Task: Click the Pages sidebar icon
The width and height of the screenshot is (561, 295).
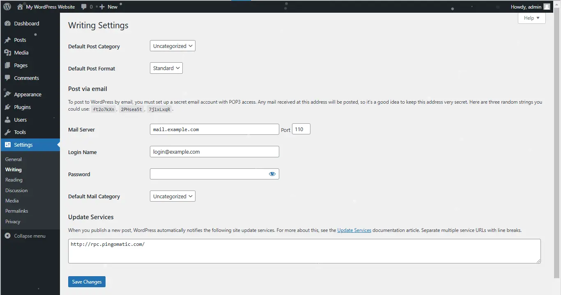Action: tap(7, 65)
